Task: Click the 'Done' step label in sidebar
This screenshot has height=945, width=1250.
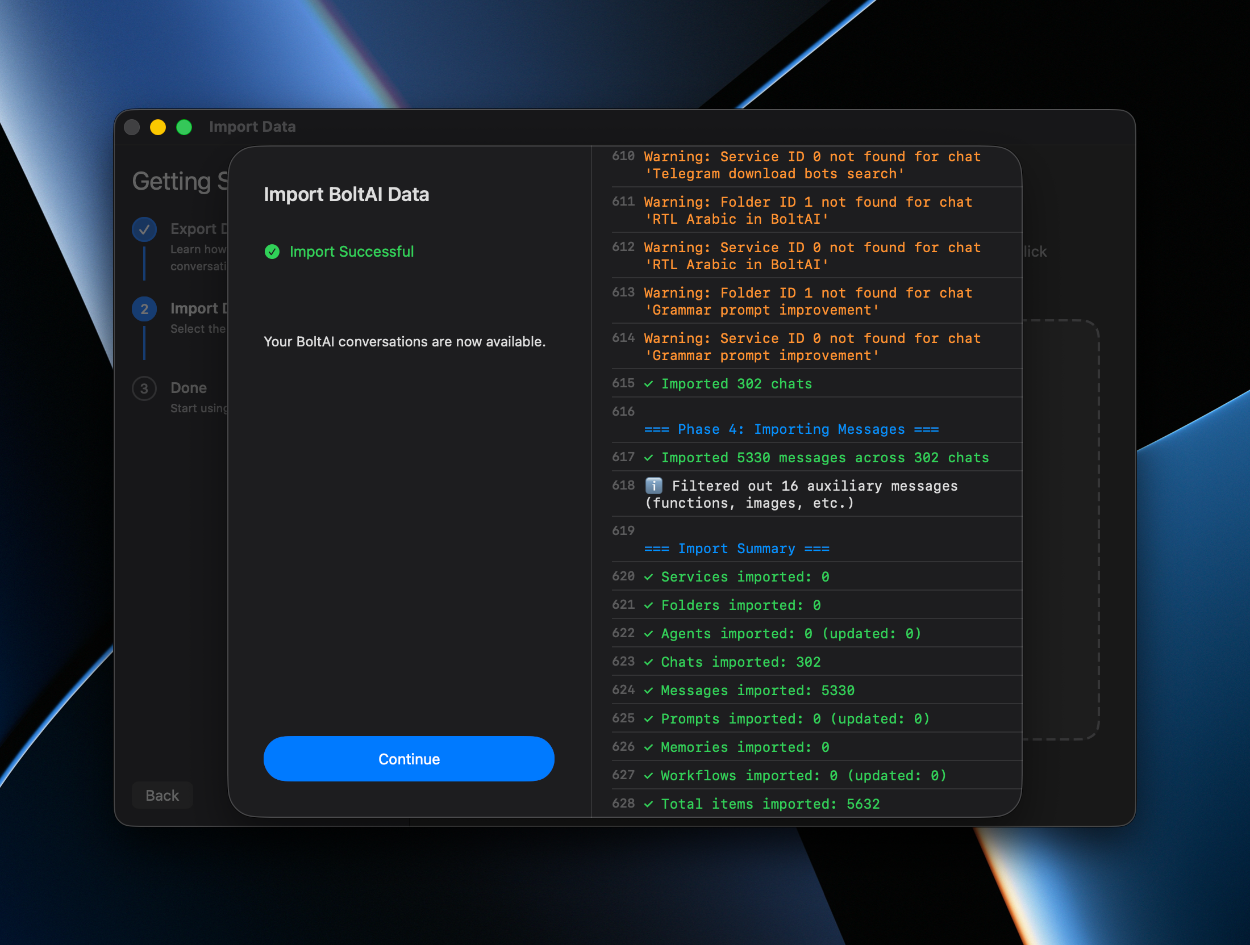Action: click(189, 388)
